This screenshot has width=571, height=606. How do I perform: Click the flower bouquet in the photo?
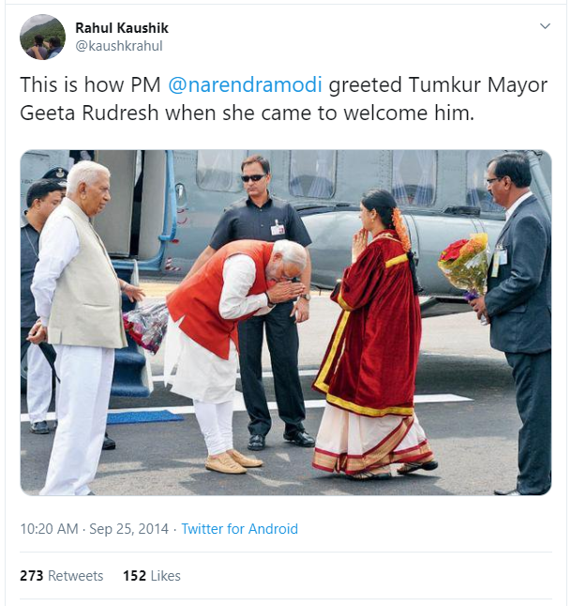point(465,266)
